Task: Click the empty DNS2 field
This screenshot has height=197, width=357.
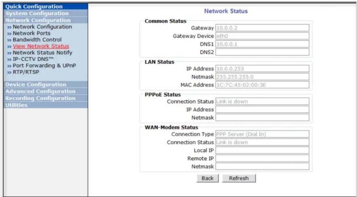Action: pyautogui.click(x=262, y=52)
